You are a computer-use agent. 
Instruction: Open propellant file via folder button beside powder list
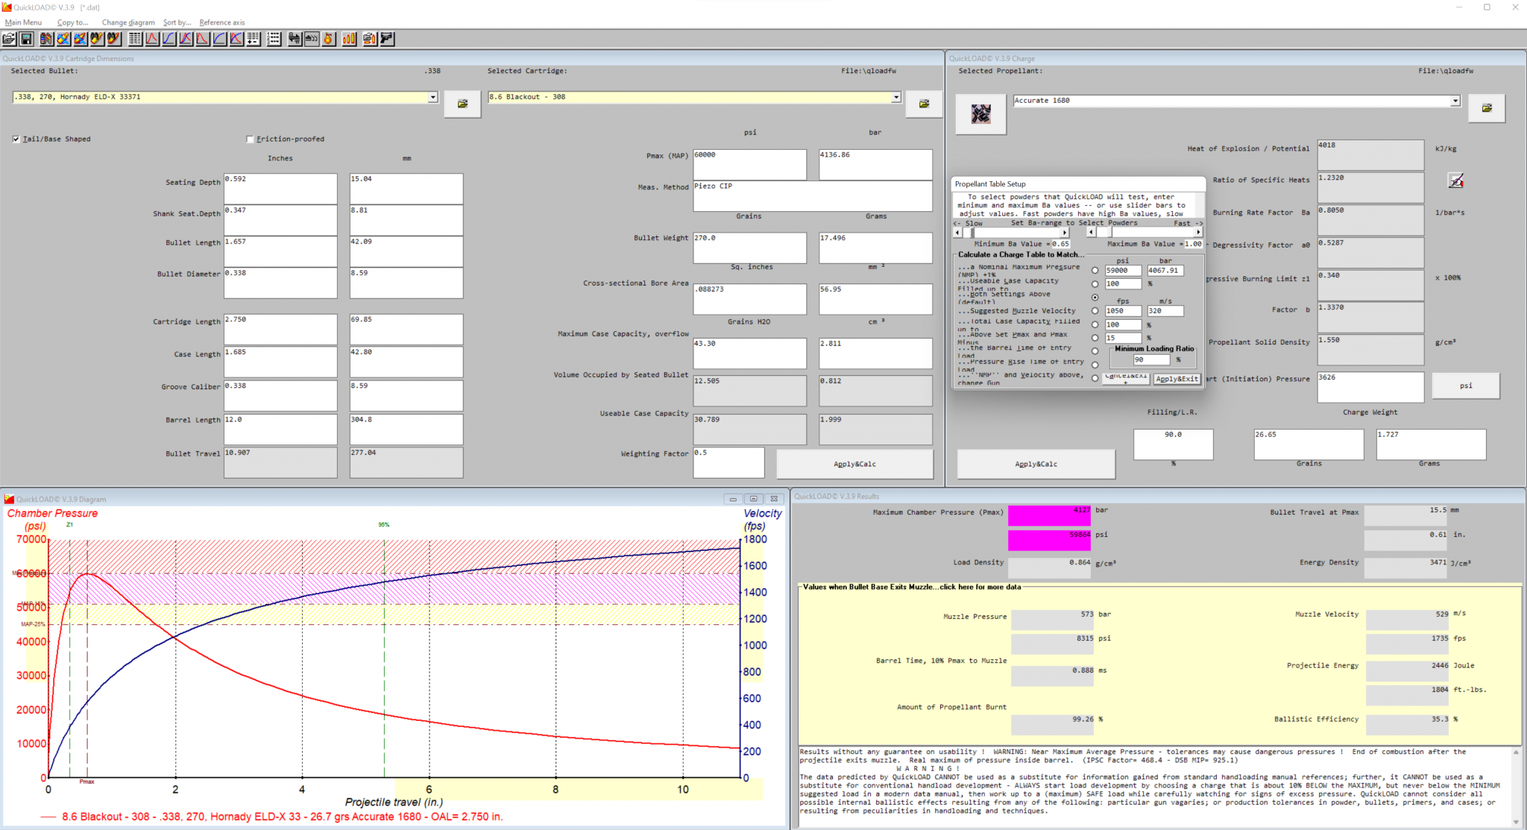(1487, 108)
